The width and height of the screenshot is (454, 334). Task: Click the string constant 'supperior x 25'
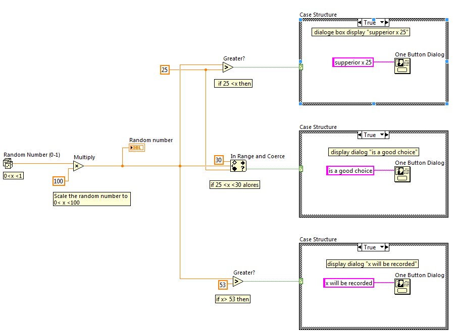pos(353,62)
